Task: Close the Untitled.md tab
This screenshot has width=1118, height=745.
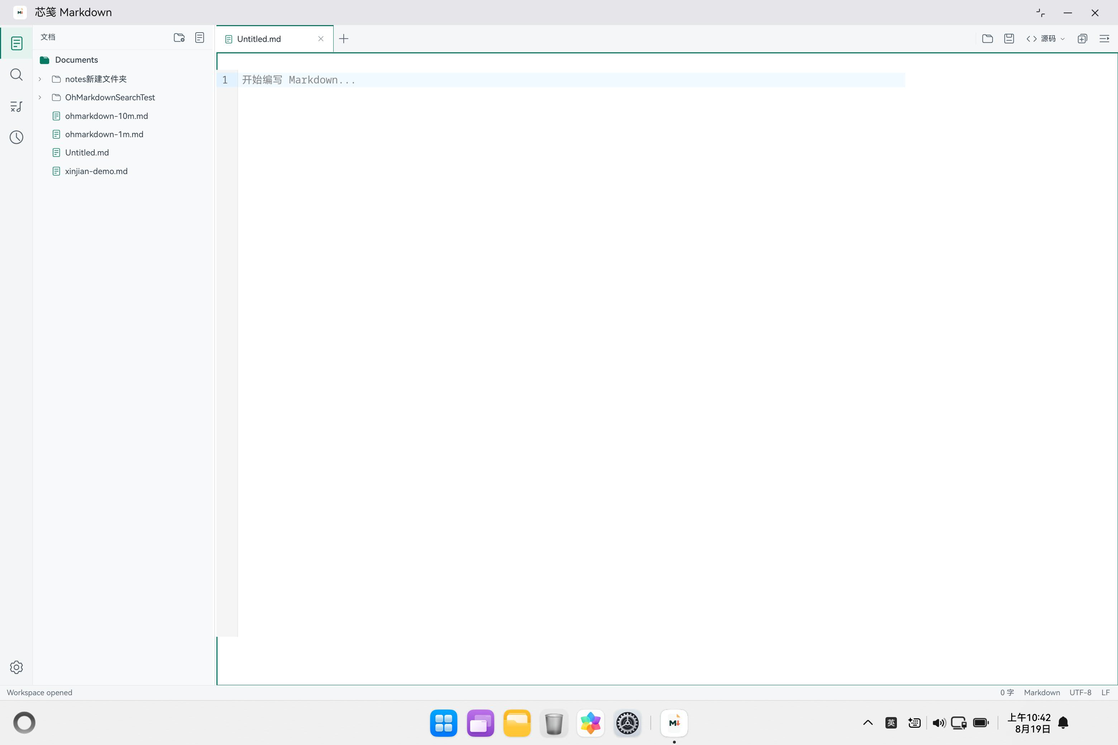Action: pyautogui.click(x=321, y=39)
